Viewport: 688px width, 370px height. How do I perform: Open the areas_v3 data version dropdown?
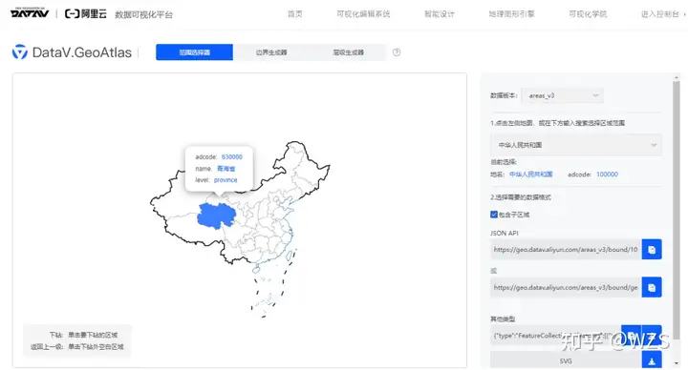pyautogui.click(x=563, y=95)
